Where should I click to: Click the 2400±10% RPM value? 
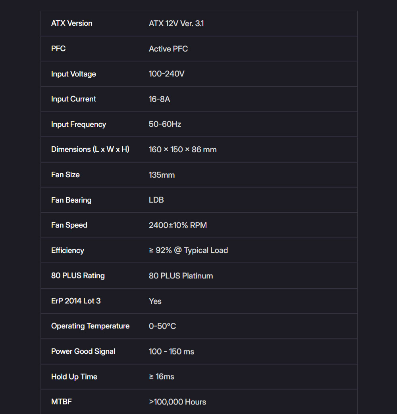point(177,225)
